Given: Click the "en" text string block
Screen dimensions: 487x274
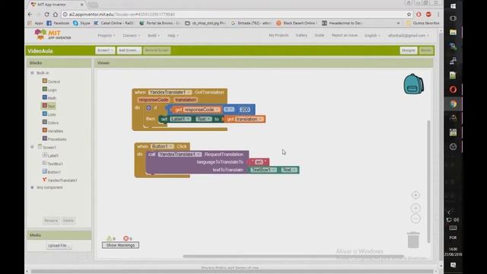Looking at the screenshot, I should pos(259,162).
